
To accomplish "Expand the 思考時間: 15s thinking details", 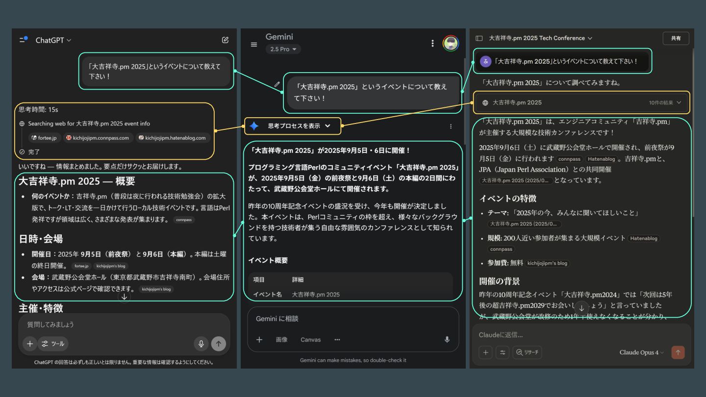I will (38, 109).
